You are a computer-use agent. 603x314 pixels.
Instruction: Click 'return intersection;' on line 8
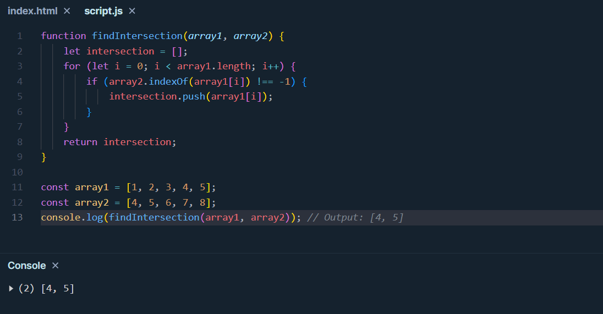119,142
